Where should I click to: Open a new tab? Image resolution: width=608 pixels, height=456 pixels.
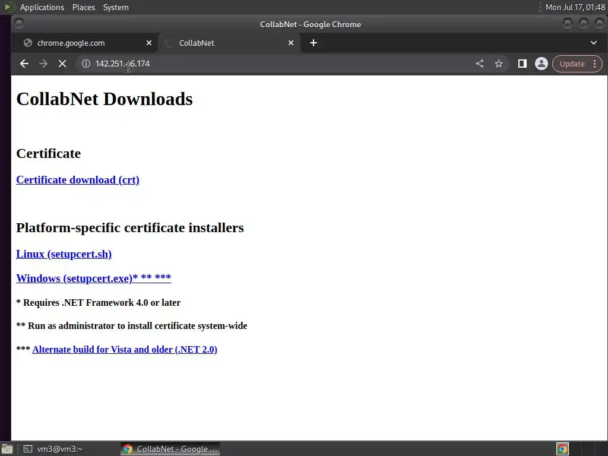point(313,43)
